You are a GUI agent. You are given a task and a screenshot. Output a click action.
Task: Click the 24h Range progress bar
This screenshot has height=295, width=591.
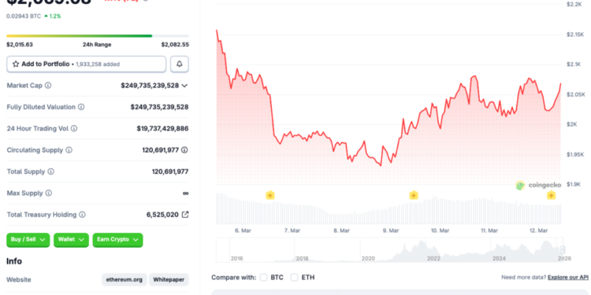[98, 36]
